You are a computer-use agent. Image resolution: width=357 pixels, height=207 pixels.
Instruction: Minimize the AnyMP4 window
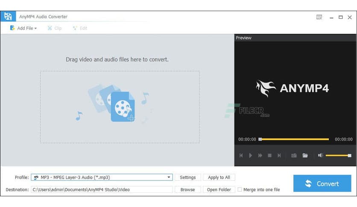[x=331, y=18]
